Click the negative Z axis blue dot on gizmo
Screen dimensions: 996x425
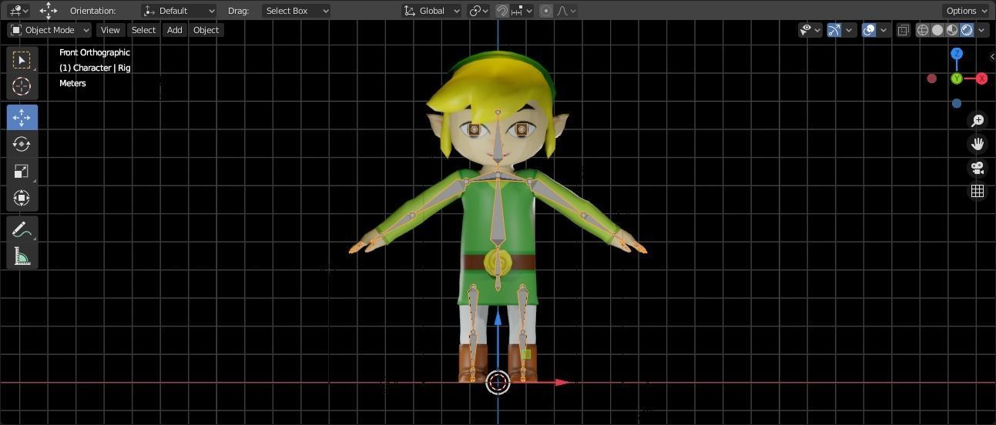pyautogui.click(x=957, y=103)
